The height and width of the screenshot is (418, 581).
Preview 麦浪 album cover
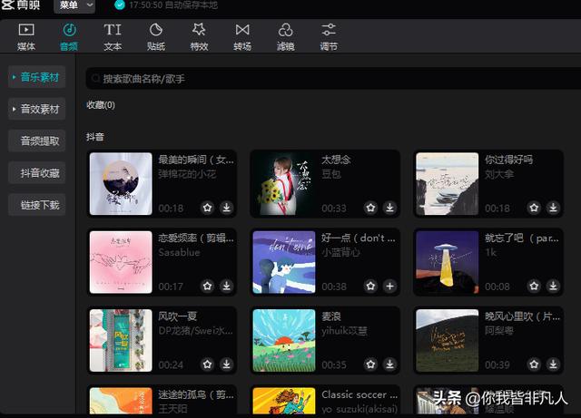(x=284, y=341)
